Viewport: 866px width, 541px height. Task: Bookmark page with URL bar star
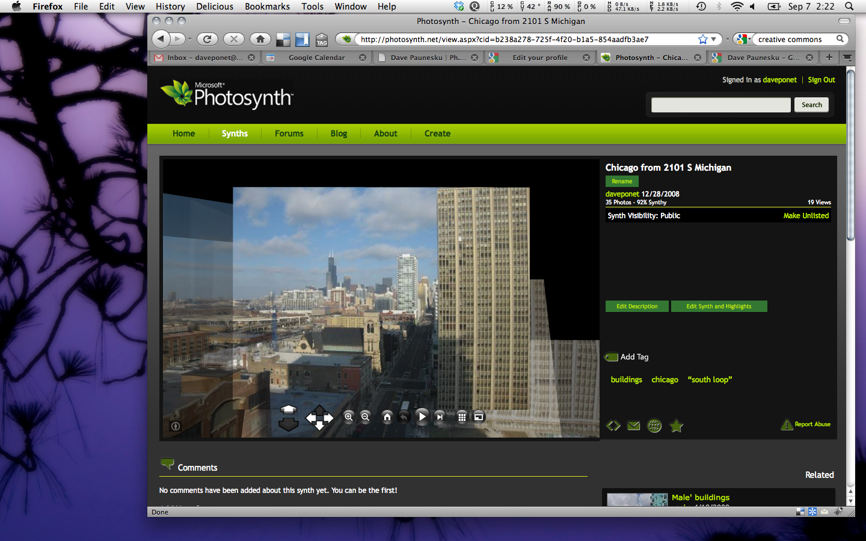702,39
